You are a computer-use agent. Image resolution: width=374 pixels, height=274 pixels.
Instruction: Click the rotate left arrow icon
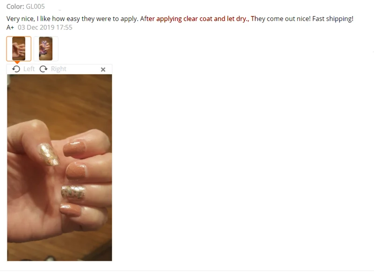(16, 69)
